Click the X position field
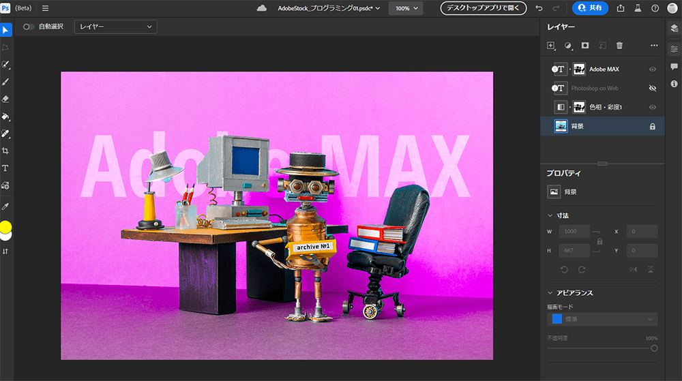Viewport: 682px width, 381px height. [642, 232]
